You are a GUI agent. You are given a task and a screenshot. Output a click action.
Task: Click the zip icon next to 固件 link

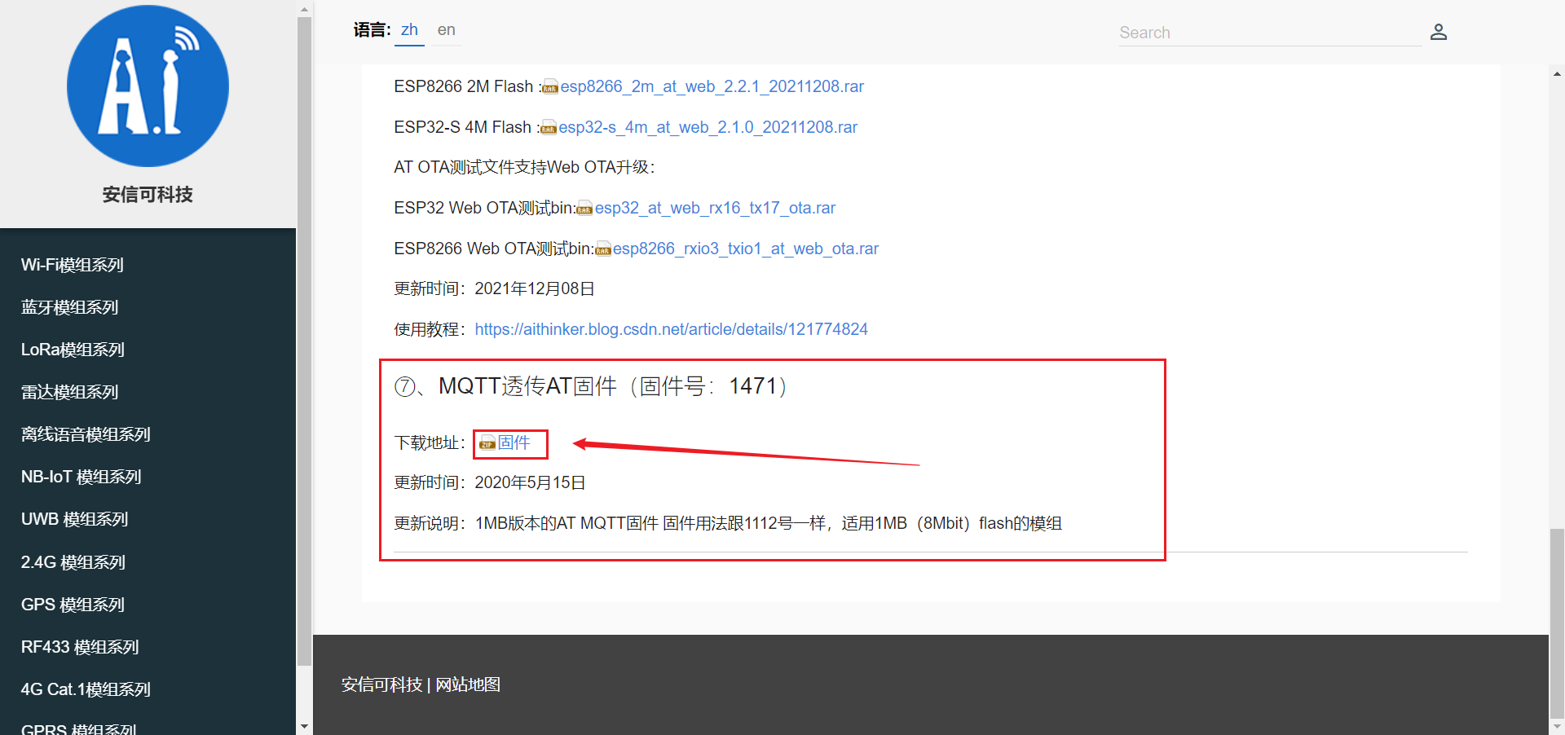pyautogui.click(x=487, y=443)
